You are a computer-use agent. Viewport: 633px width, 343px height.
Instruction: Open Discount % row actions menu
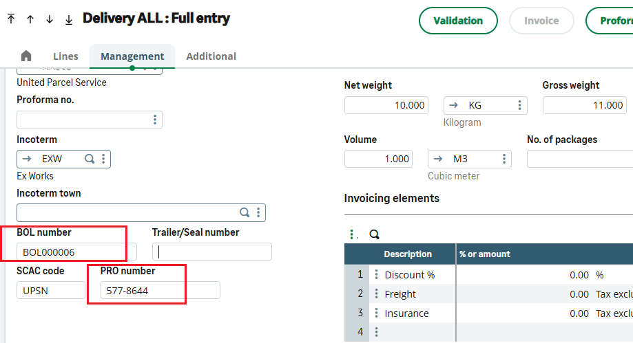(x=376, y=275)
